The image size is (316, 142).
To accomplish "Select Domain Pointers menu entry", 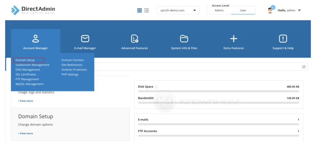I will 73,60.
